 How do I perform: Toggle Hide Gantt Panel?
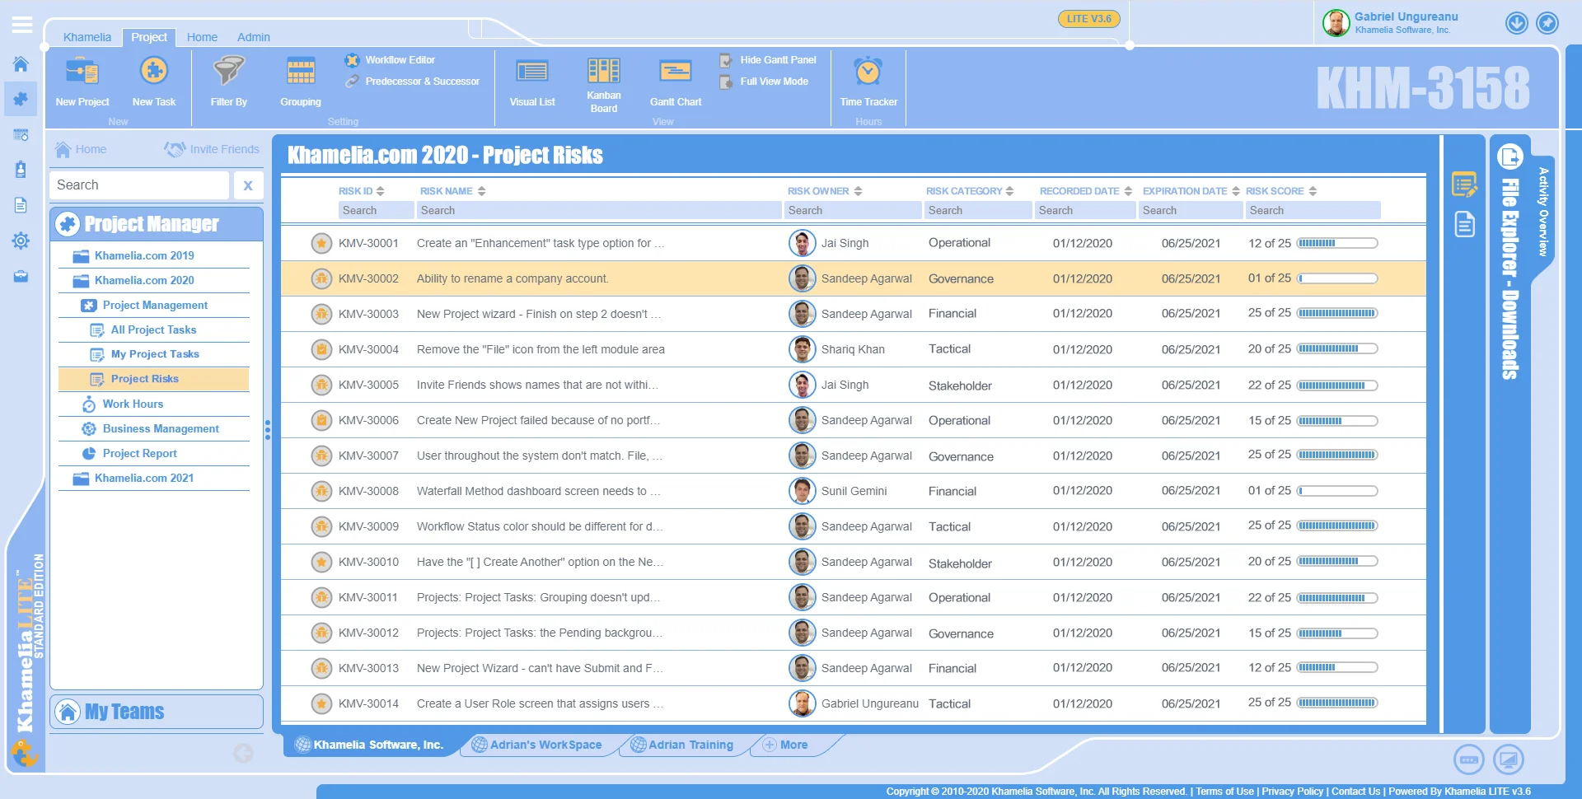point(768,60)
